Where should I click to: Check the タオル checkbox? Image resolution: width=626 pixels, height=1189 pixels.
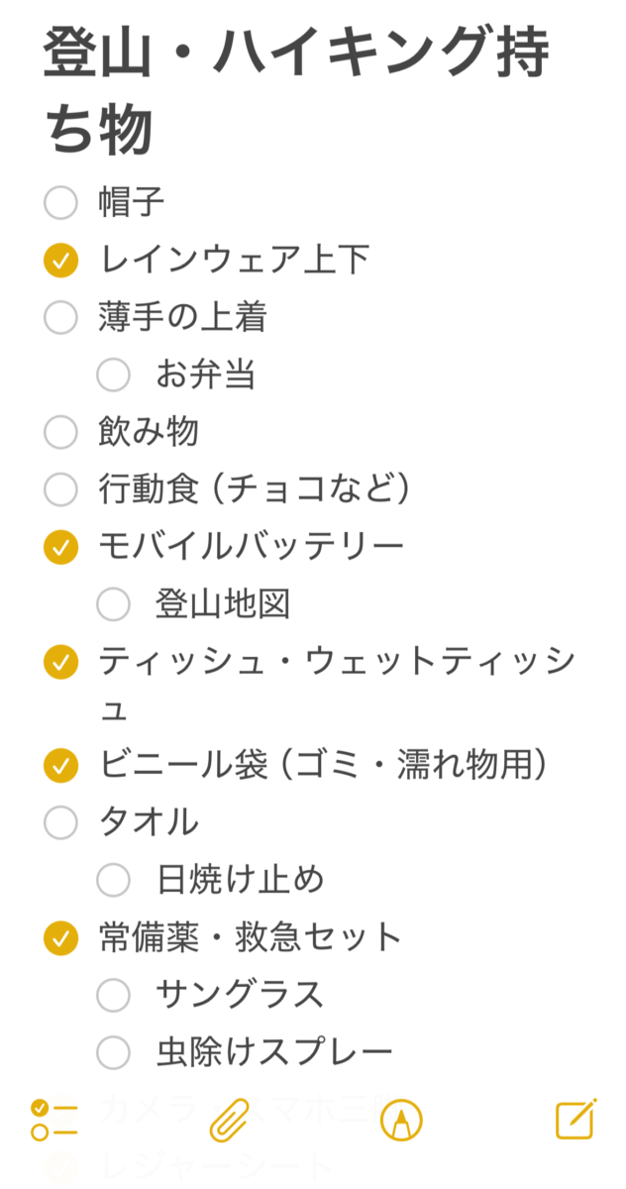(x=61, y=822)
